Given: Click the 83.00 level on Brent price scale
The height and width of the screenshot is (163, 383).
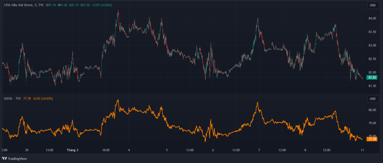Looking at the screenshot, I should pyautogui.click(x=372, y=46).
